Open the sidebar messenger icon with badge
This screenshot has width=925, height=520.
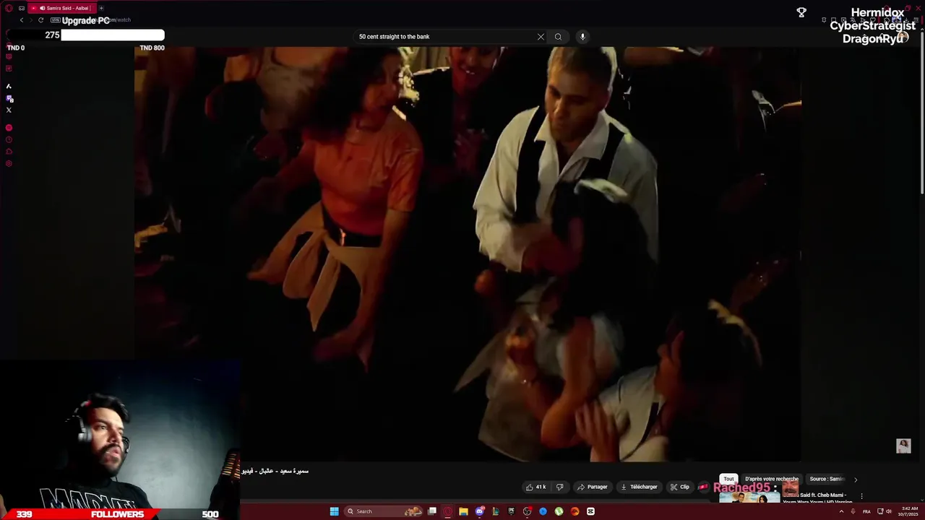point(9,98)
